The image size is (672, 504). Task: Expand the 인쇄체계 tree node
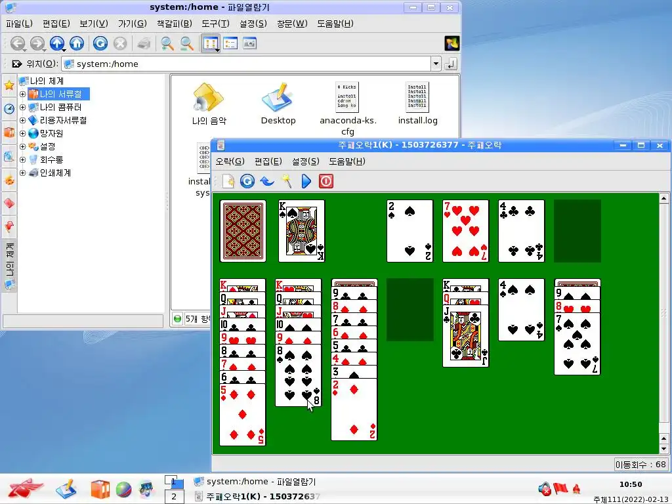(23, 173)
